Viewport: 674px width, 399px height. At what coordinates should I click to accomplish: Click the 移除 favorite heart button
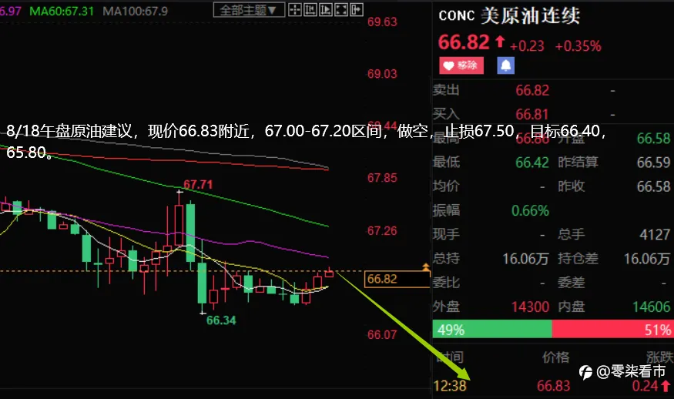461,65
